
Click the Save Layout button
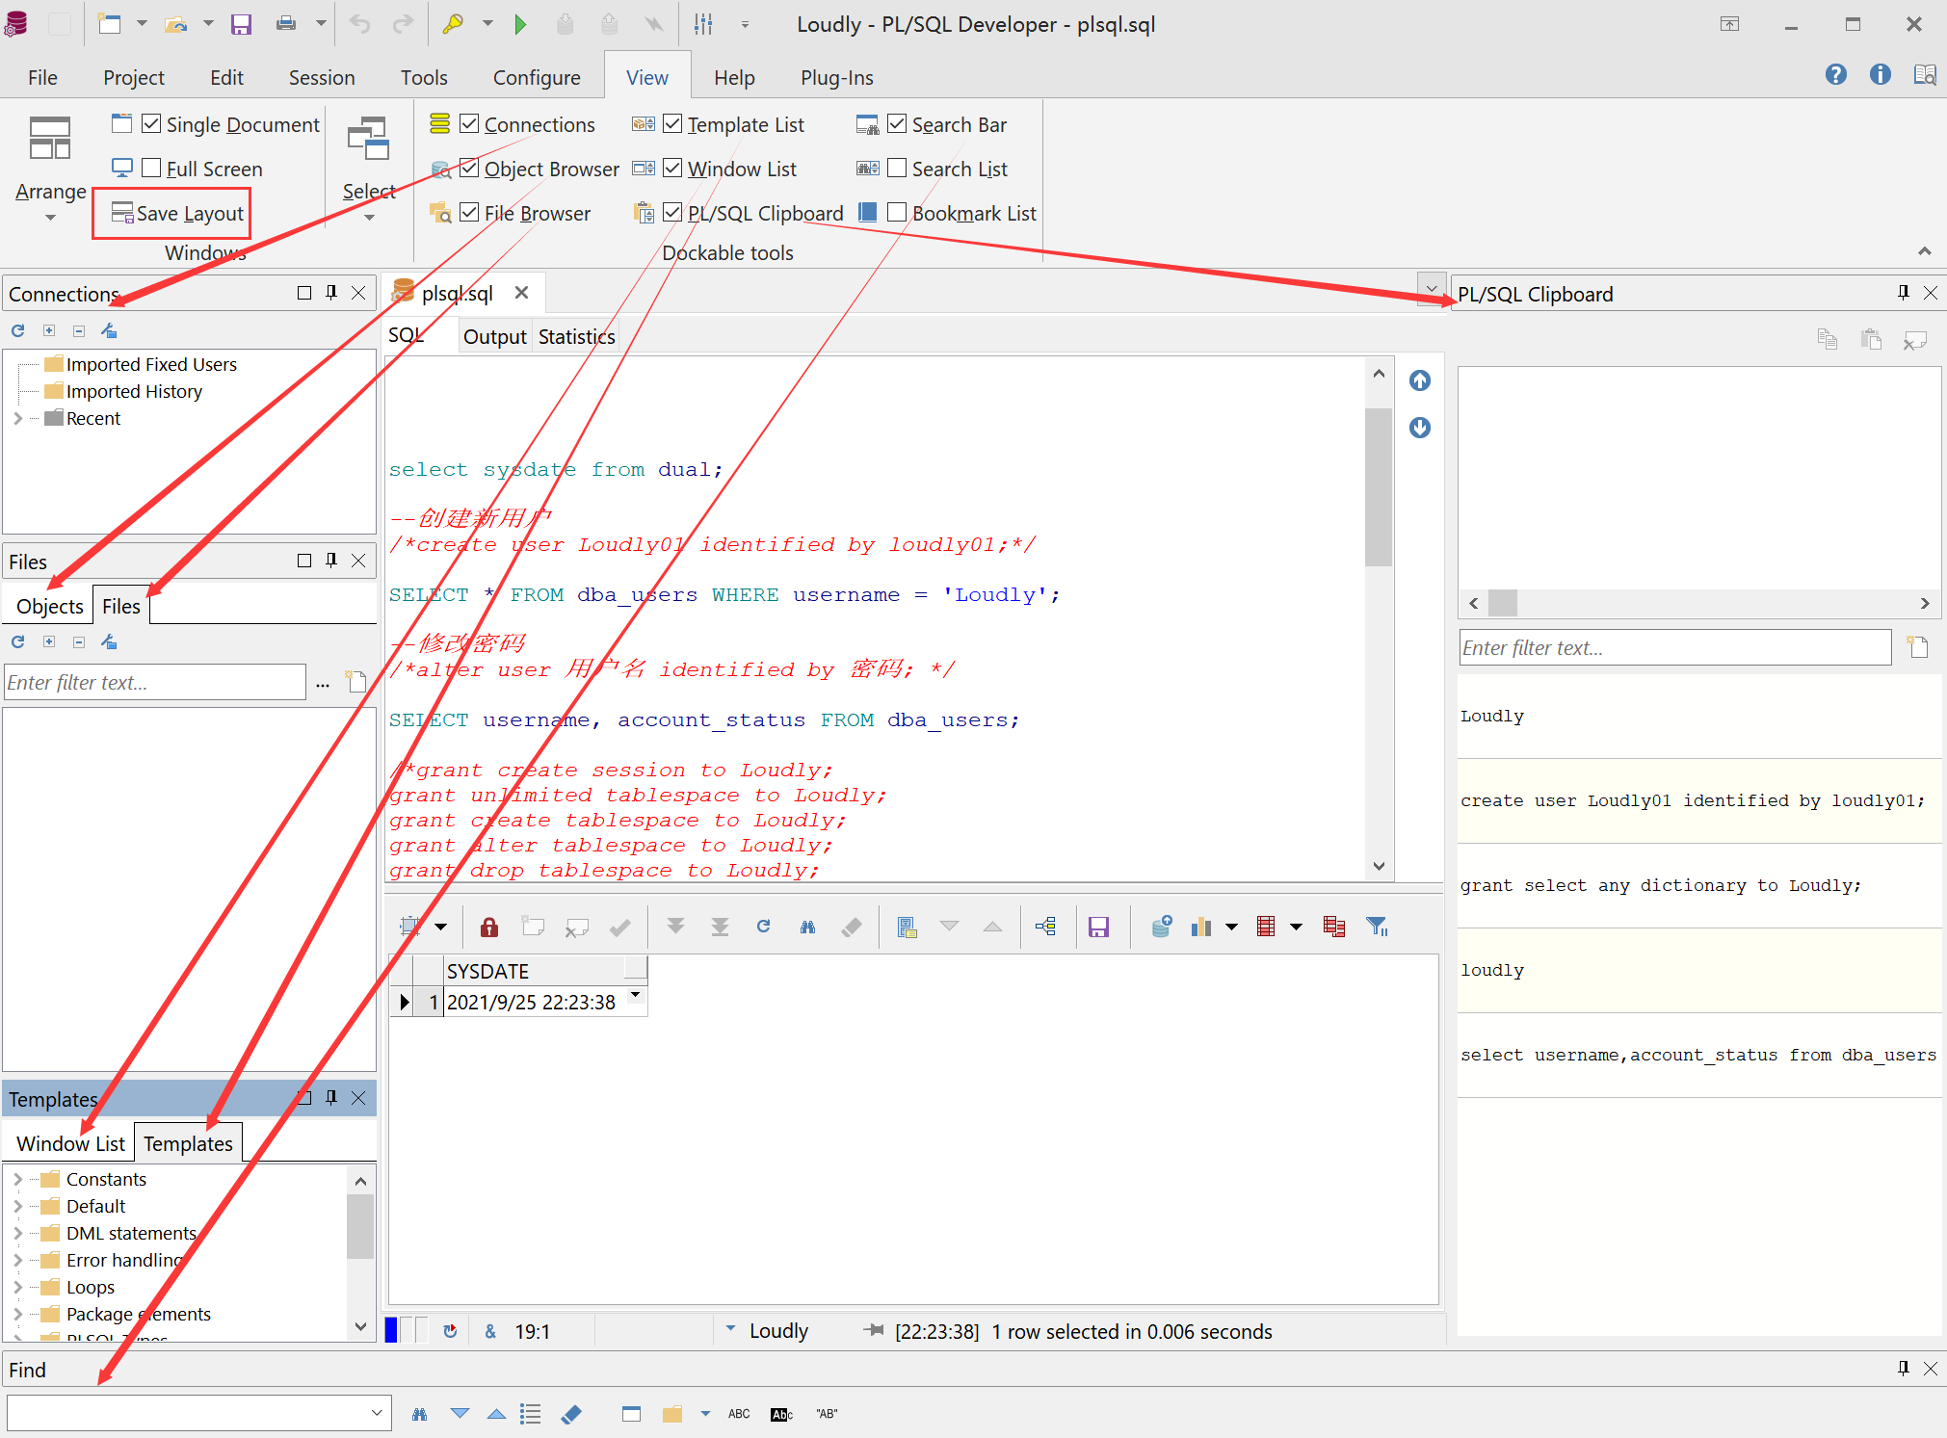177,213
